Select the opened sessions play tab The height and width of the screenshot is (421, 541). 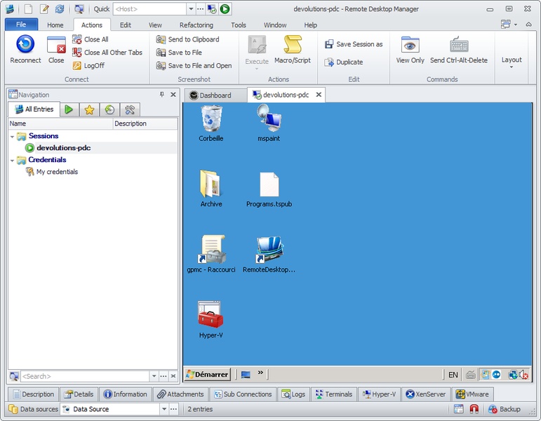tap(68, 109)
